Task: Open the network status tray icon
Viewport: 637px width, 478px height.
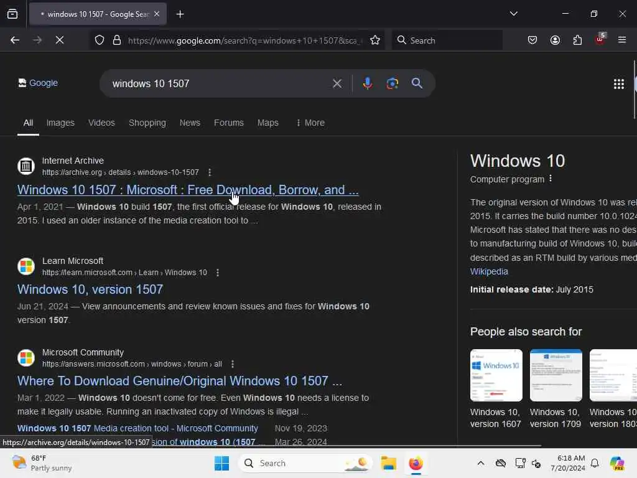Action: tap(520, 463)
